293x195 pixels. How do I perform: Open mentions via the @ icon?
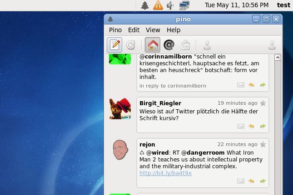(x=169, y=45)
